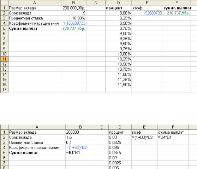Select cell B4 showing blue 1,153689733
197x169 pixels.
coord(73,23)
